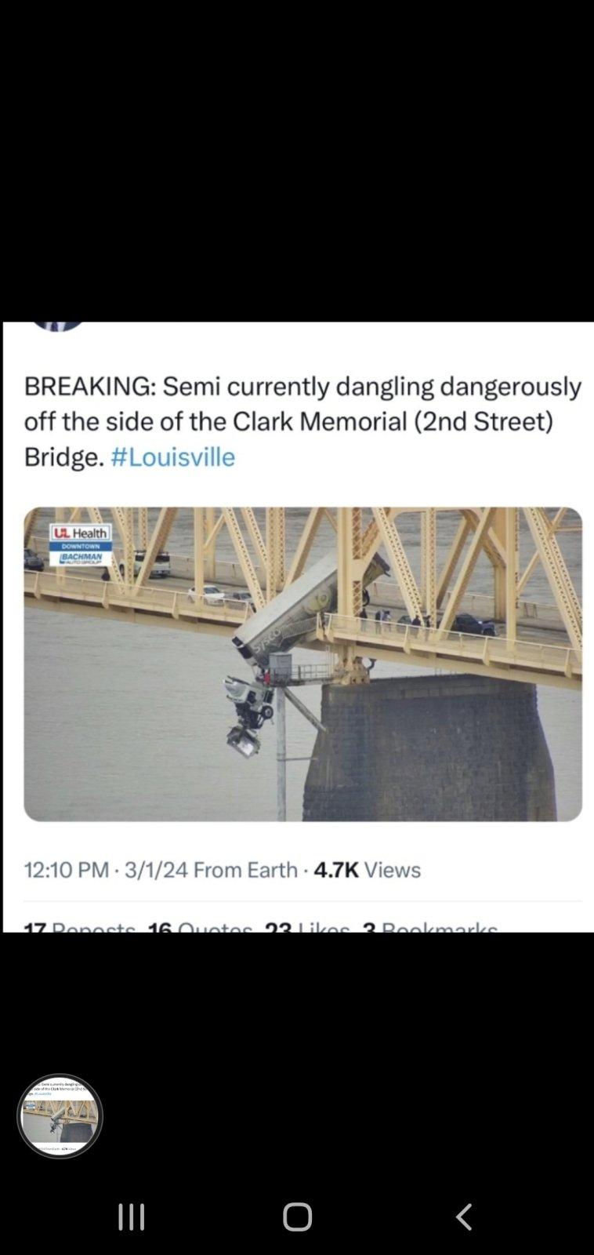Image resolution: width=594 pixels, height=1255 pixels.
Task: Open the circular screenshot preview thumbnail
Action: coord(60,1115)
